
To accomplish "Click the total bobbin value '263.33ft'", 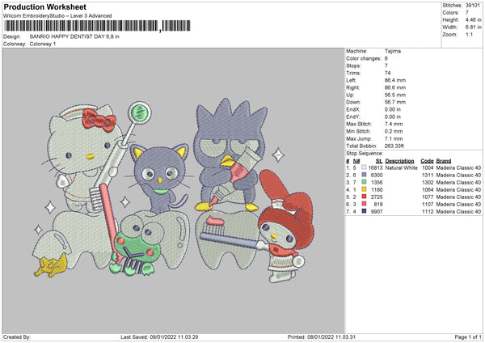I will tap(394, 146).
